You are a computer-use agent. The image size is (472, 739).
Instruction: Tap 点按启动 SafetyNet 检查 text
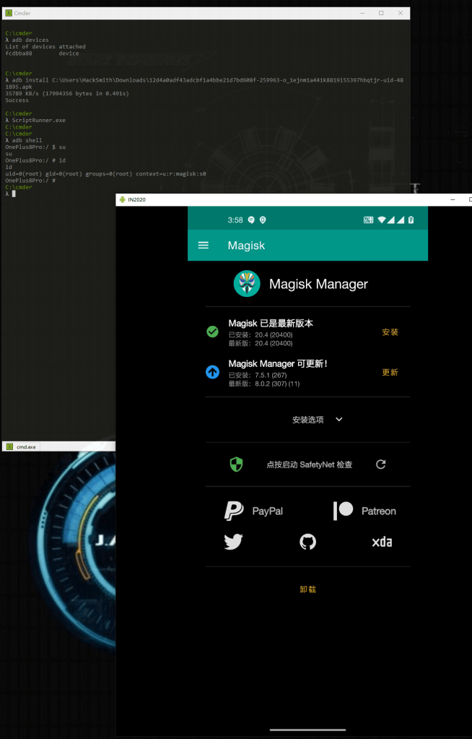pos(309,464)
